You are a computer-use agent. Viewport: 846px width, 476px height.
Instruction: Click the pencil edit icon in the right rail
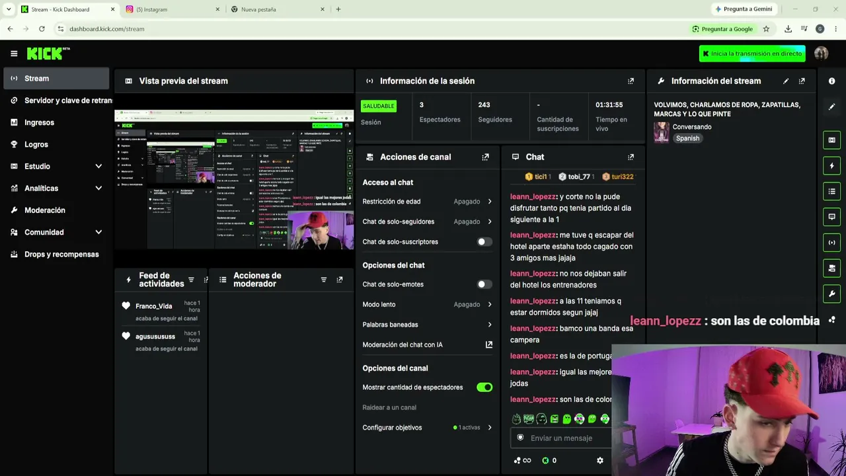click(x=831, y=106)
